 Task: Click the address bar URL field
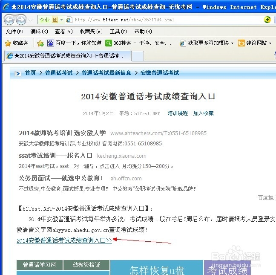124,20
